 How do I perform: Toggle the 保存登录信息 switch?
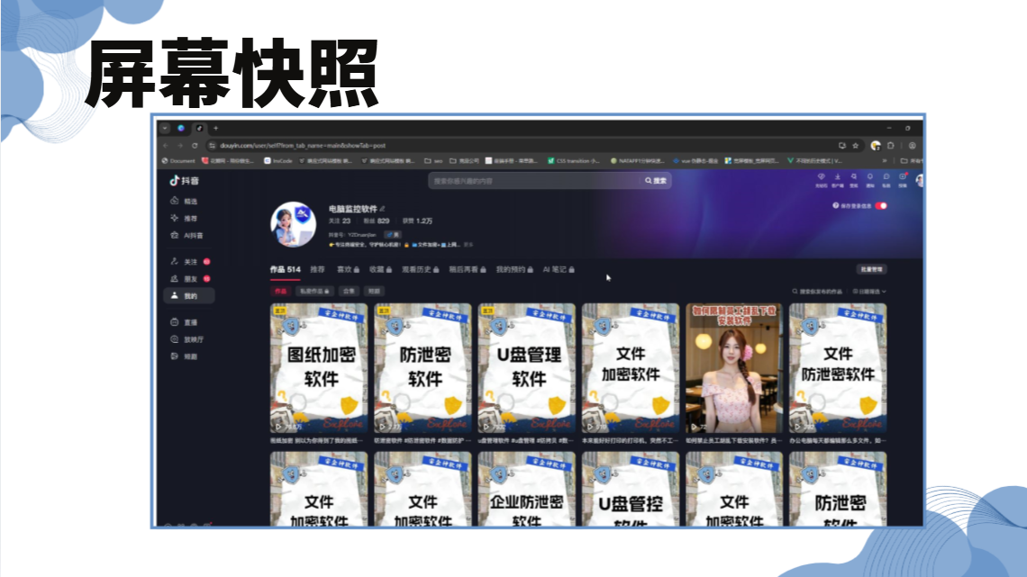881,205
